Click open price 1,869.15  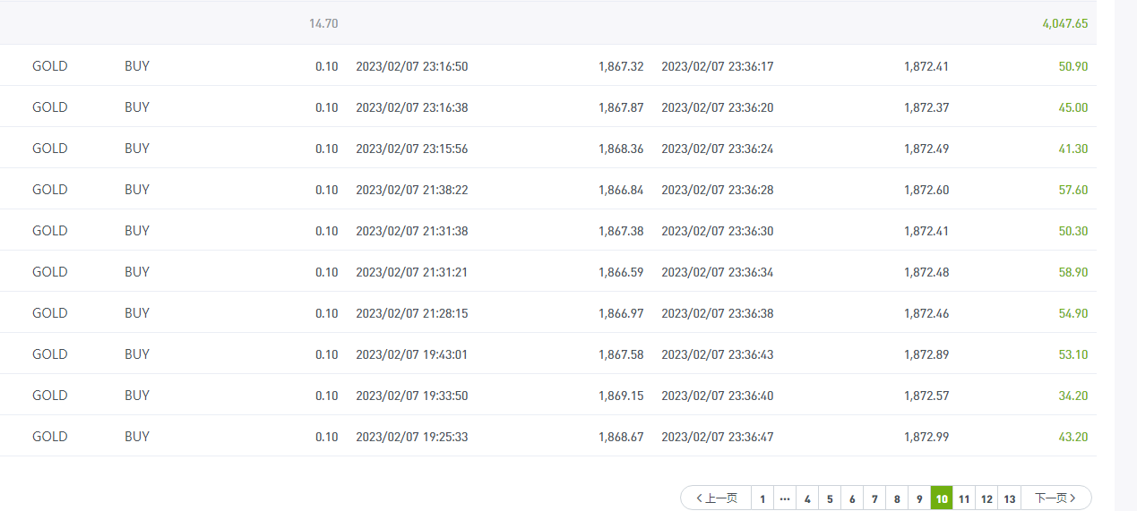[621, 396]
